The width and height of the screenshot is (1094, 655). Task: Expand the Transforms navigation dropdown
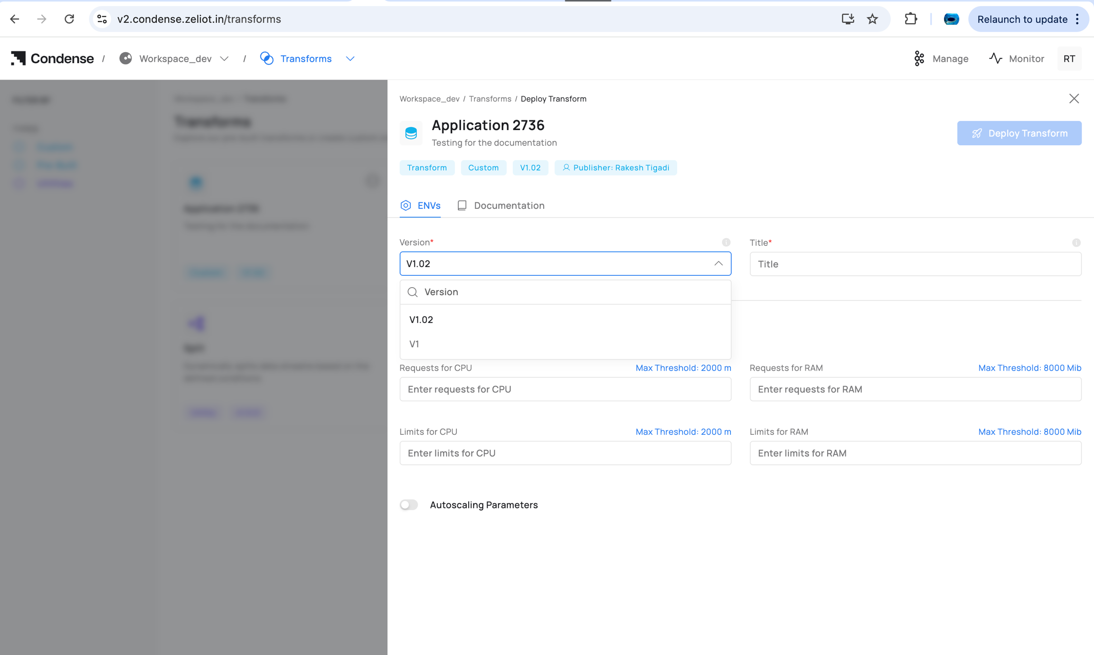(x=350, y=58)
